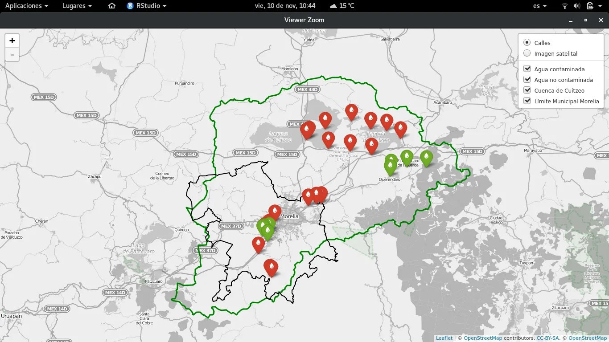Click the Zacapu label on the map

coord(95,176)
